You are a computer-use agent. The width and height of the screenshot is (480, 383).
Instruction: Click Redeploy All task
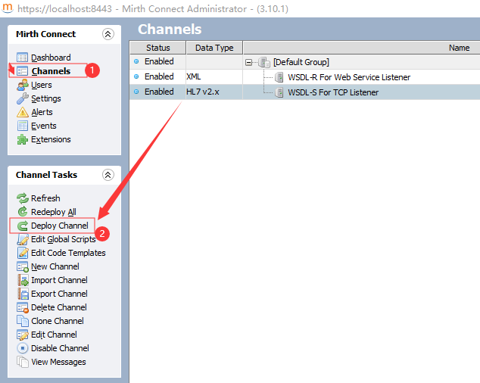(x=54, y=212)
